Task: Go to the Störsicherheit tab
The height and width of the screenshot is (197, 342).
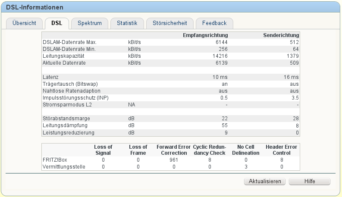Action: (169, 23)
